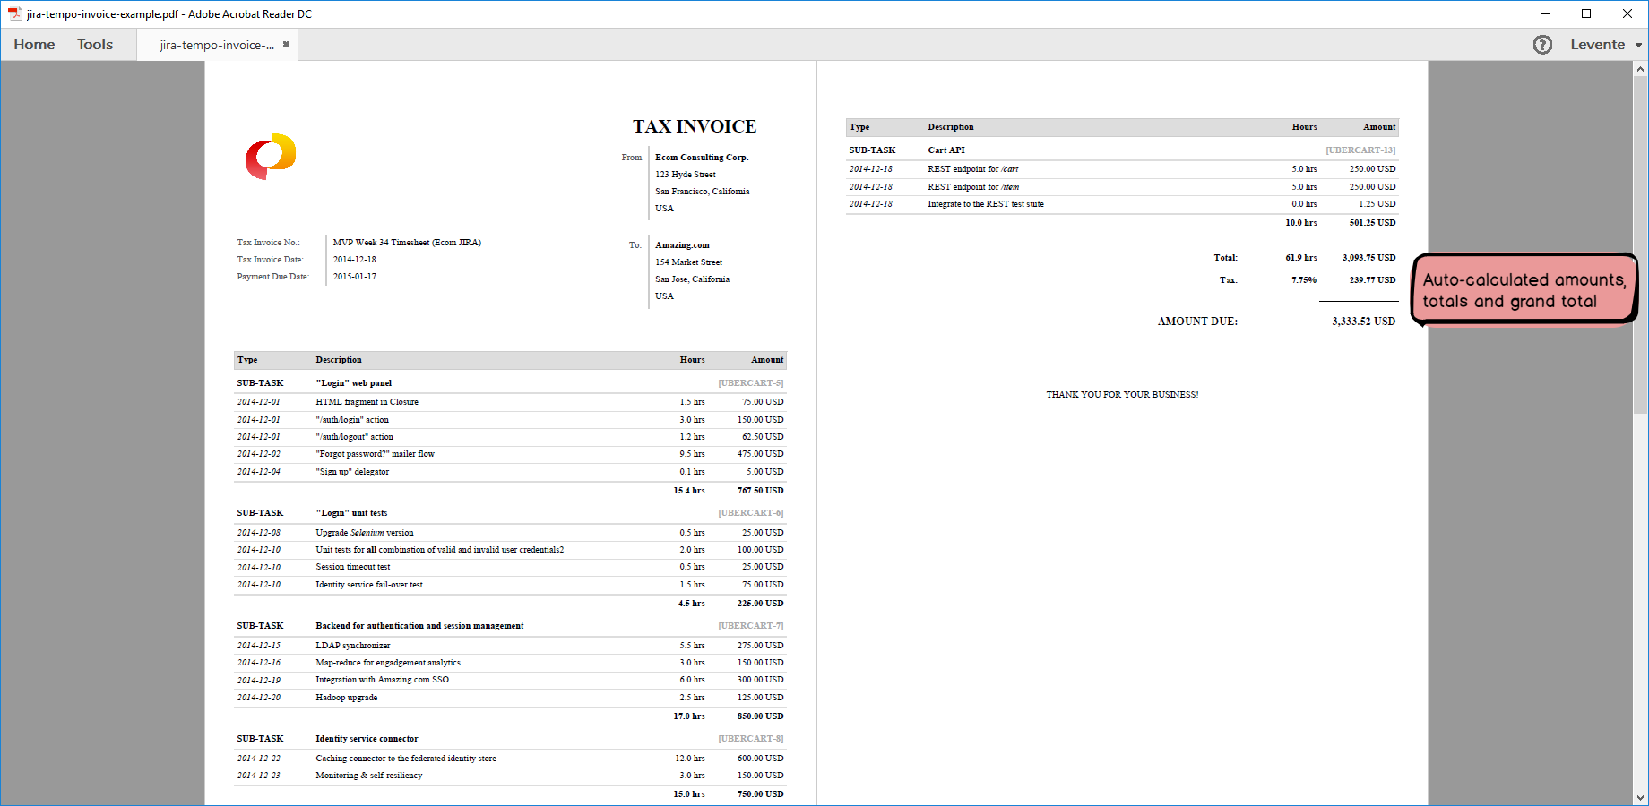Click the THANK YOU FOR YOUR BUSINESS text
This screenshot has width=1649, height=806.
pos(1121,394)
